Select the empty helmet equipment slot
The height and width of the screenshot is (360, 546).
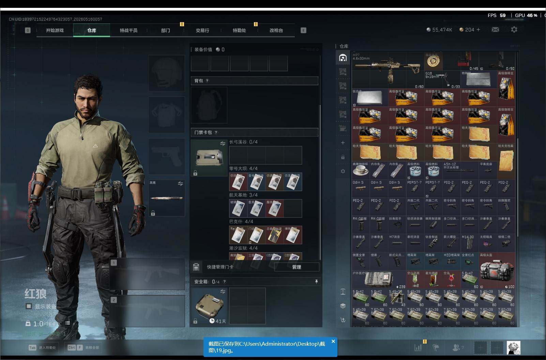(x=167, y=73)
